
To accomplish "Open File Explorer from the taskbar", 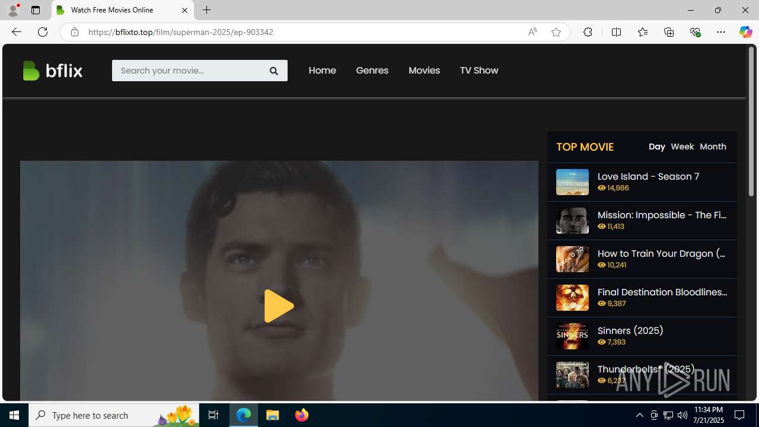I will click(x=273, y=415).
